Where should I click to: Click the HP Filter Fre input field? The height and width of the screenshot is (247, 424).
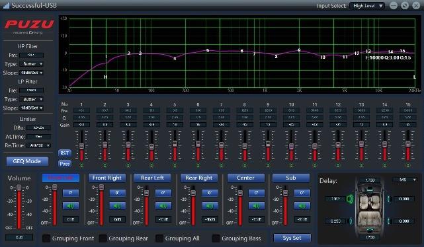[31, 55]
